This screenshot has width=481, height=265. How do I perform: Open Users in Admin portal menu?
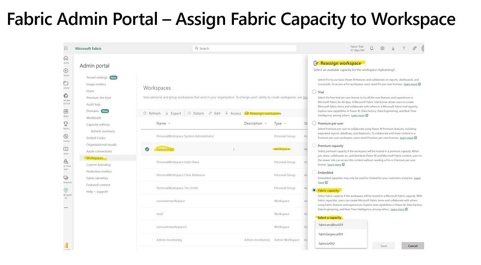point(90,91)
